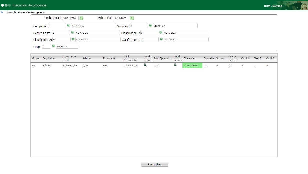
Task: Click the Clasificador 2 lookup icon
Action: [x=73, y=39]
